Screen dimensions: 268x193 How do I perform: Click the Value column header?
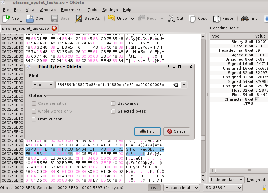pyautogui.click(x=261, y=36)
